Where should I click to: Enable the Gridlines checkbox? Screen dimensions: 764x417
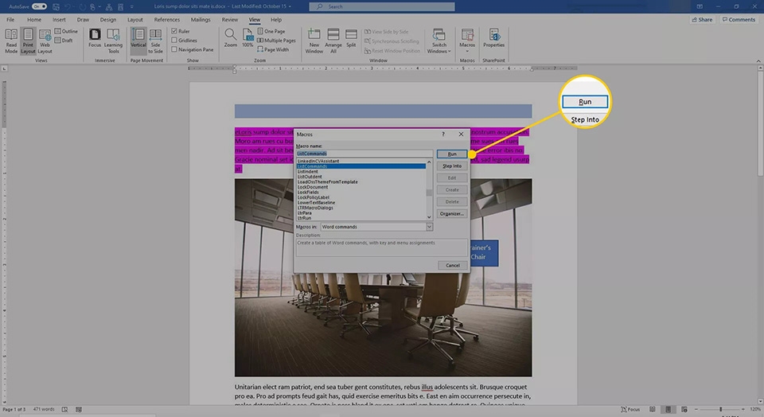point(174,41)
